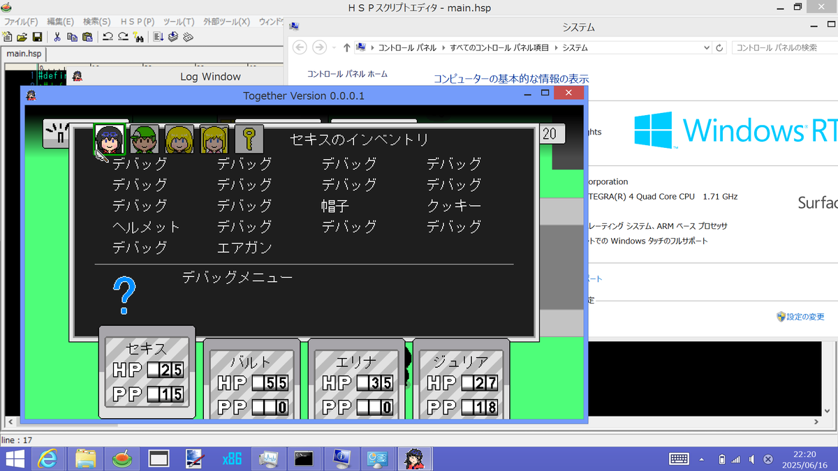Create a new file in HSP editor toolbar
838x471 pixels.
[x=8, y=37]
